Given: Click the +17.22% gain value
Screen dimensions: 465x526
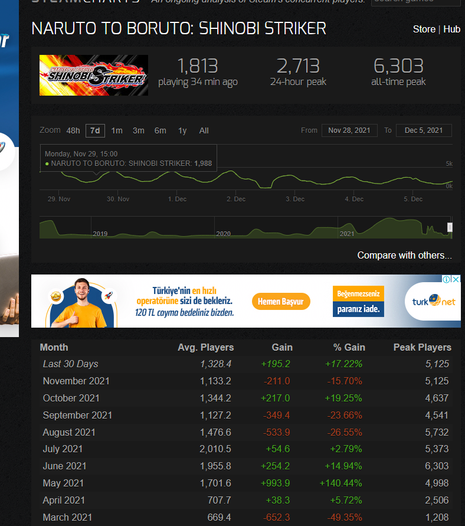Looking at the screenshot, I should (x=343, y=364).
